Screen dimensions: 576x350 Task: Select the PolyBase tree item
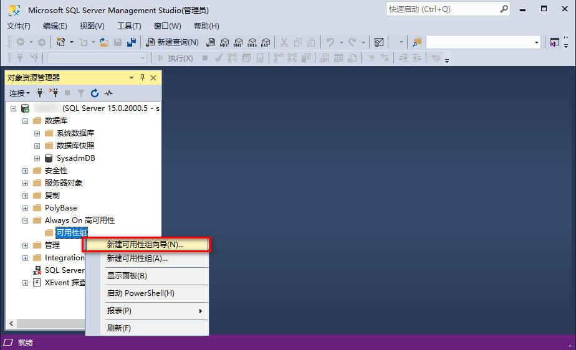tap(61, 207)
